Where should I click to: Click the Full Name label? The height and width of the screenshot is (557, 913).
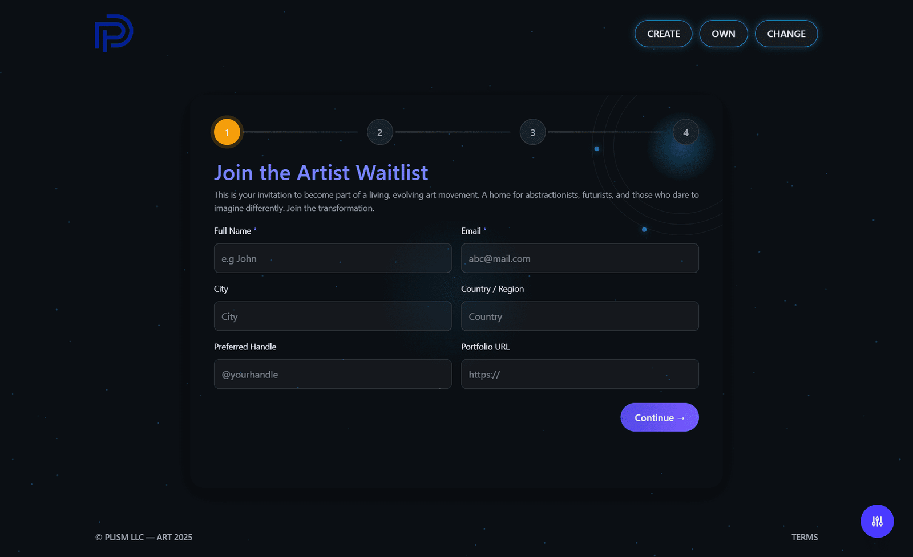click(232, 231)
